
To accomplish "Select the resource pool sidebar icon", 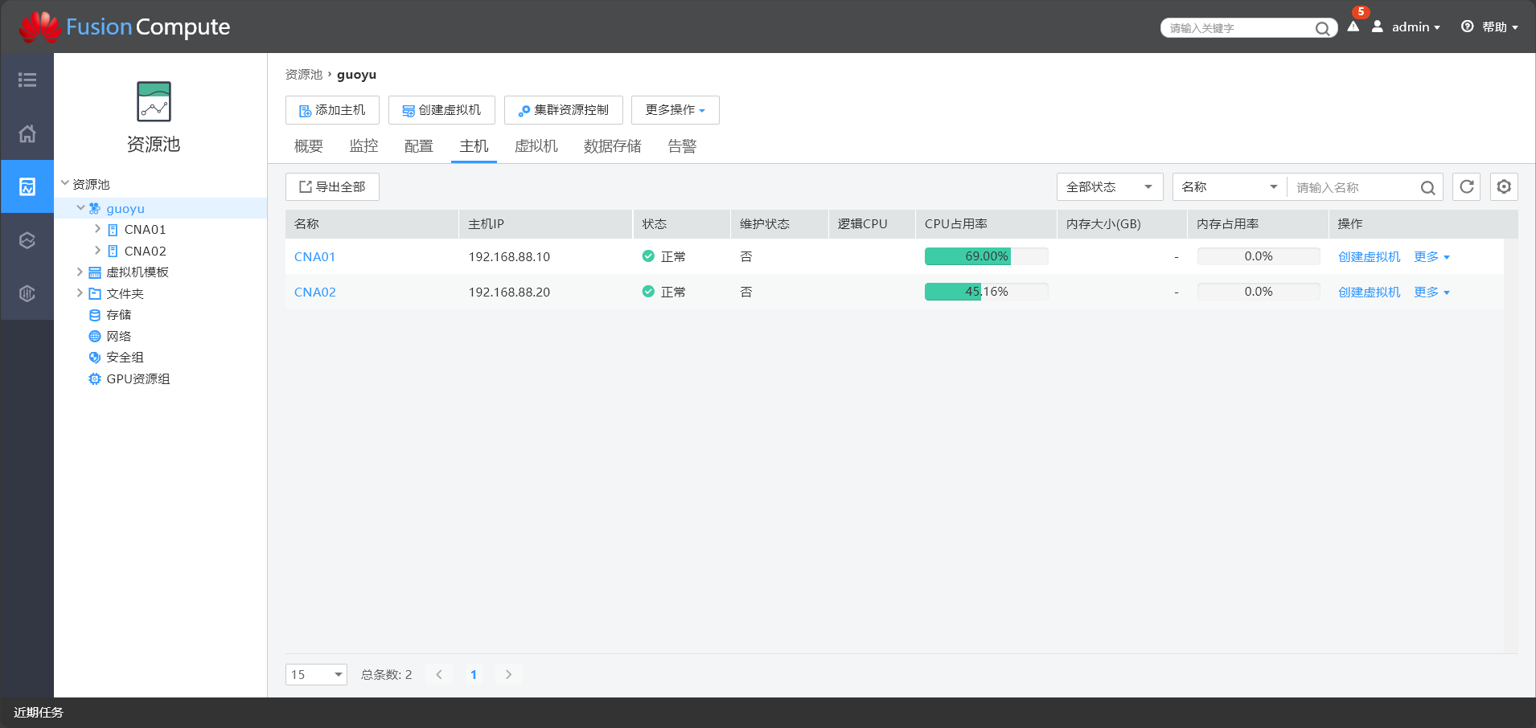I will coord(27,186).
